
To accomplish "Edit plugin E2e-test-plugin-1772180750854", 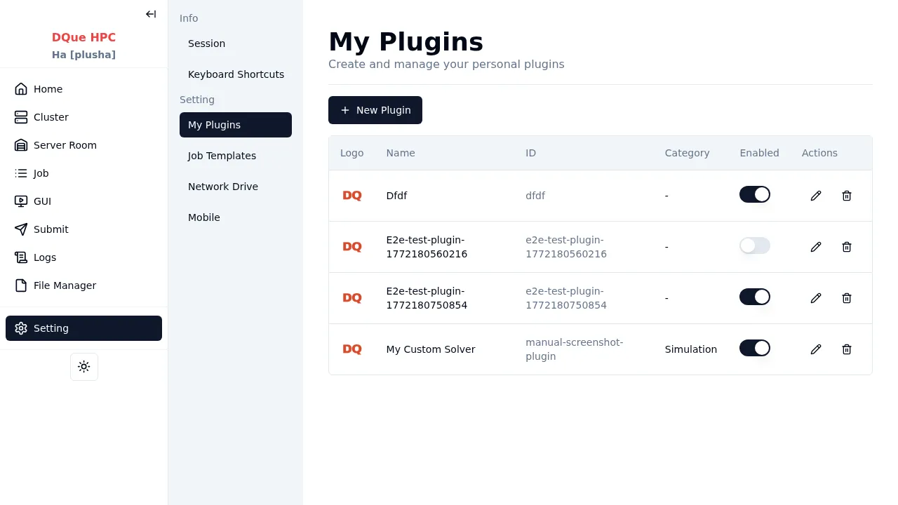I will [816, 298].
